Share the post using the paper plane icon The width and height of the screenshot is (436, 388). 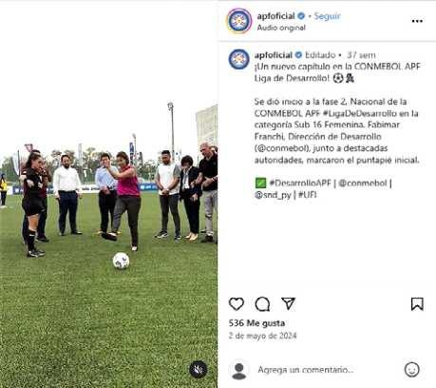coord(288,303)
